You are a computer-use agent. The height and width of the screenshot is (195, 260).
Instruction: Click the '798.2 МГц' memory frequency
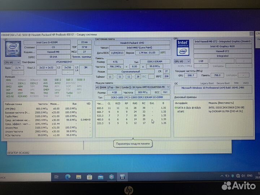click(115, 66)
